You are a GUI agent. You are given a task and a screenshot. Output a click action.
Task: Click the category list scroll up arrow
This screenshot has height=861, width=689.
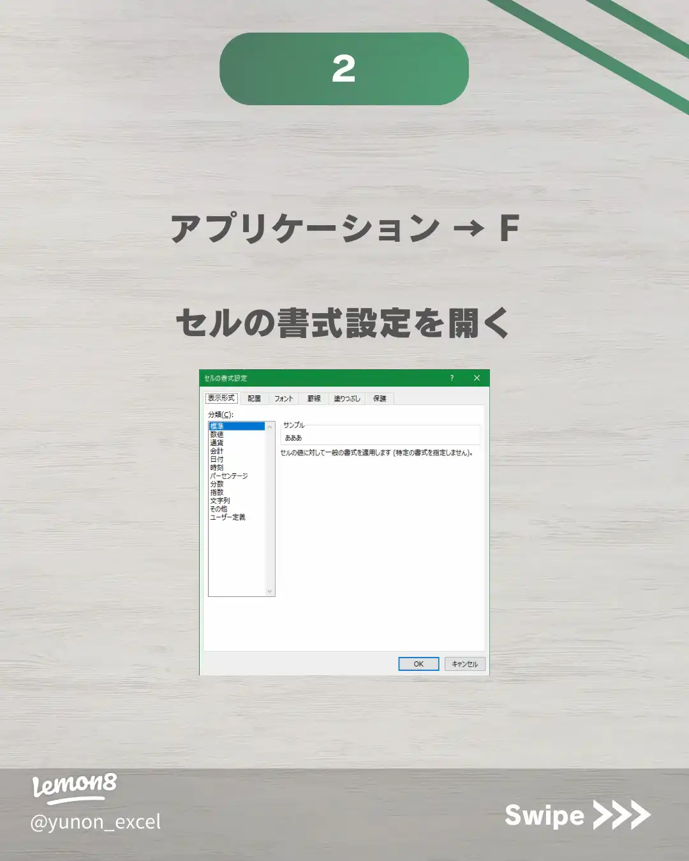coord(270,427)
